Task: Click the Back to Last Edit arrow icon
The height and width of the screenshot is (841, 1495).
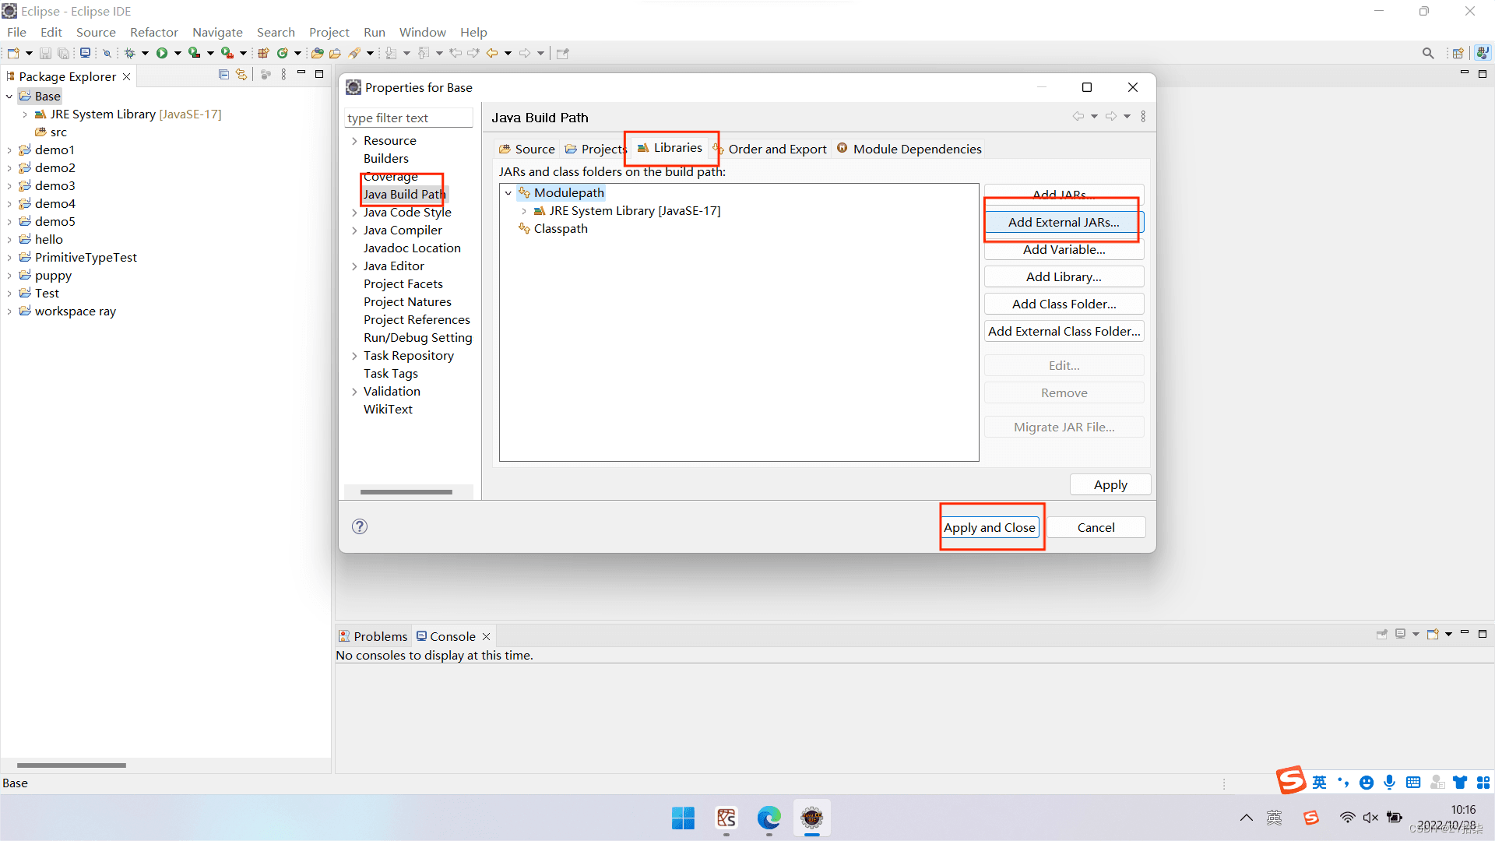Action: coord(456,53)
